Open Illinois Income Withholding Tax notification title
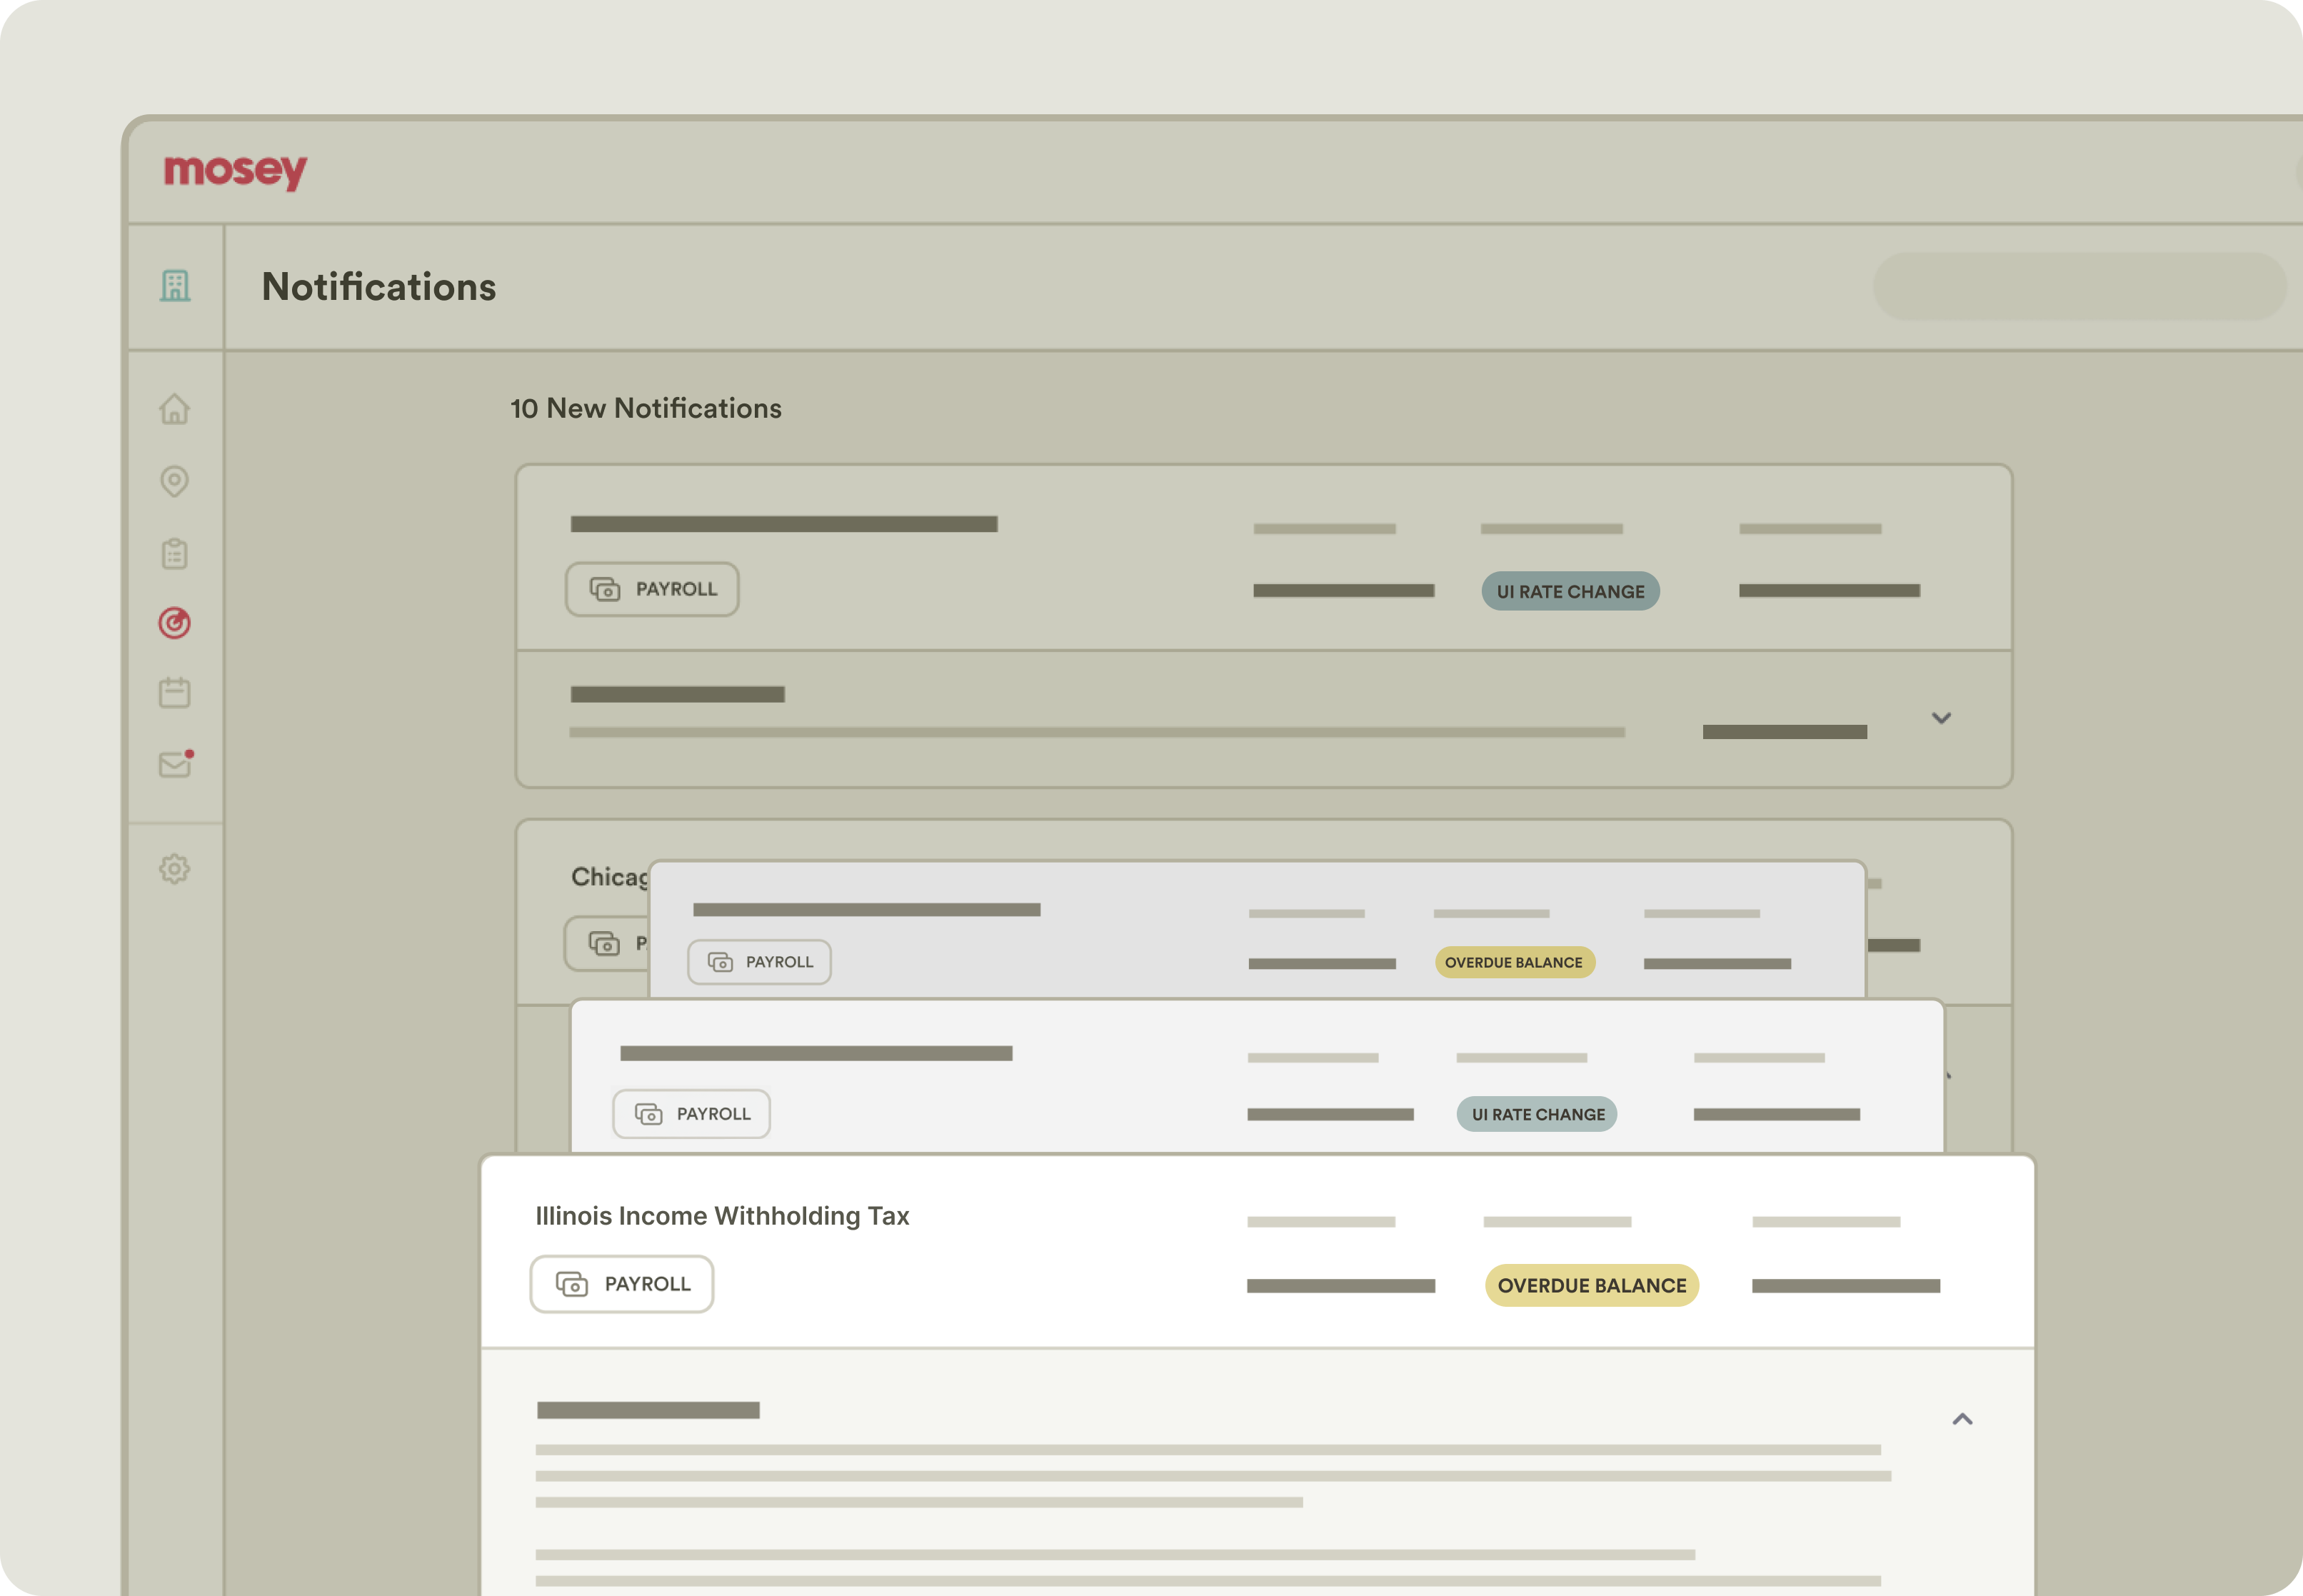This screenshot has width=2303, height=1596. pos(722,1216)
